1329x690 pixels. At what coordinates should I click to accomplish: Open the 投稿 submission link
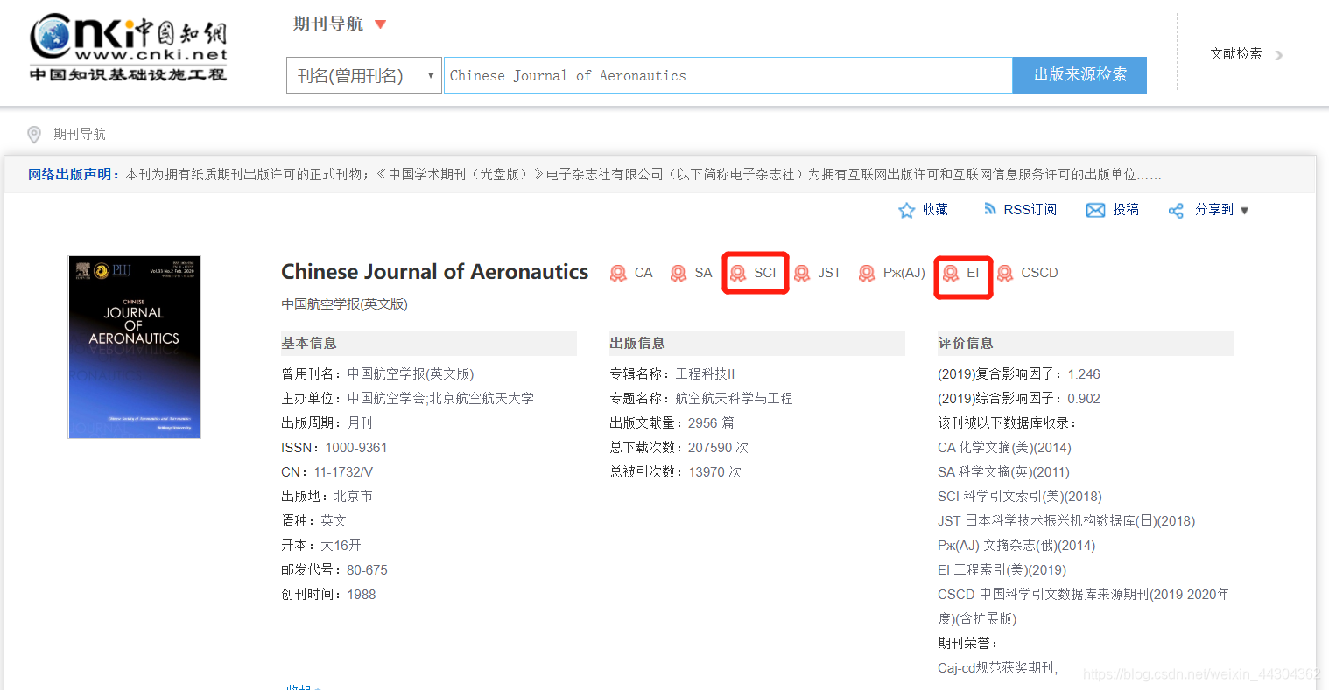pos(1126,210)
